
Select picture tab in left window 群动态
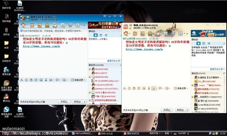101,35
